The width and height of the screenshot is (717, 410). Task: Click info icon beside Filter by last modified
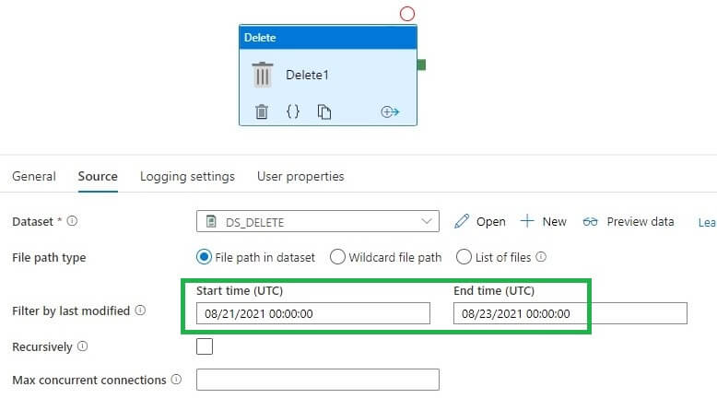click(x=140, y=310)
